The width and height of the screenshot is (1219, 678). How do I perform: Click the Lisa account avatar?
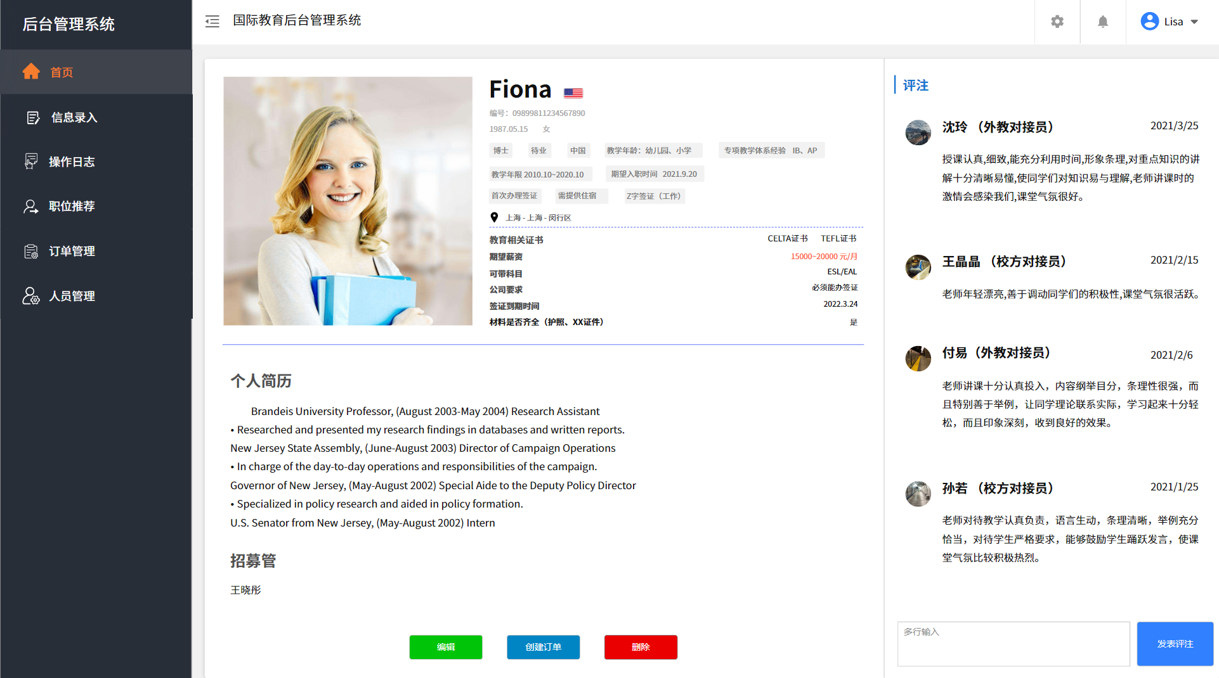[1149, 22]
